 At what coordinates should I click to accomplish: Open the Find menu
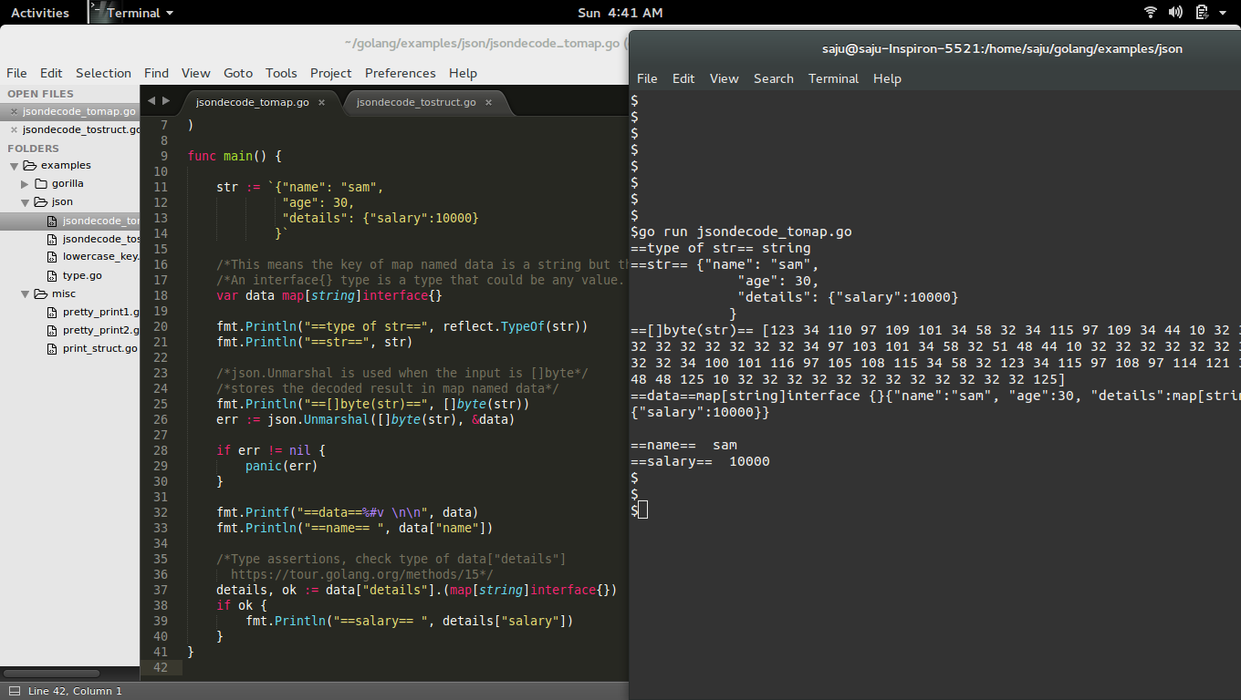[x=156, y=73]
